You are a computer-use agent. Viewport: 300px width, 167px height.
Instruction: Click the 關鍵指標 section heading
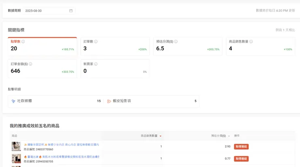tap(16, 30)
